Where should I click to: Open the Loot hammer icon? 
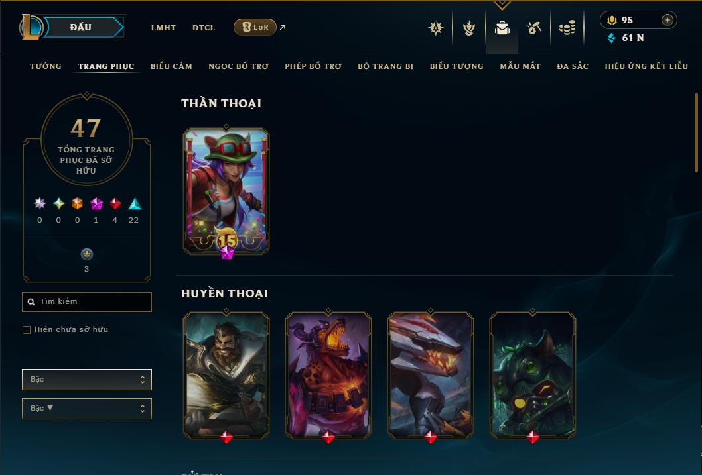click(533, 28)
